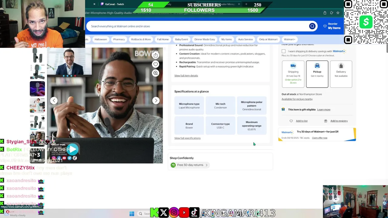Click the heart icon beside Add to list
The width and height of the screenshot is (388, 218).
[x=291, y=121]
